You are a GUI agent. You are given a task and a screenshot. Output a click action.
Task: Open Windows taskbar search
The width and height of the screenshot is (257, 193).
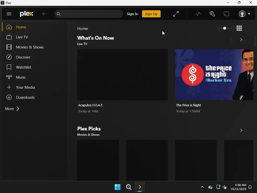tap(129, 187)
